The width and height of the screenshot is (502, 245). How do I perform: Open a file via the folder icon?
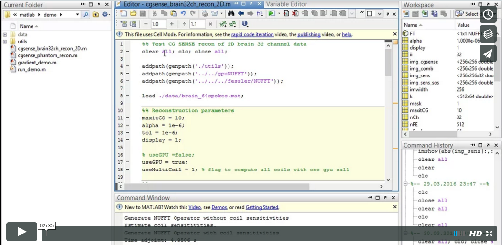click(133, 13)
